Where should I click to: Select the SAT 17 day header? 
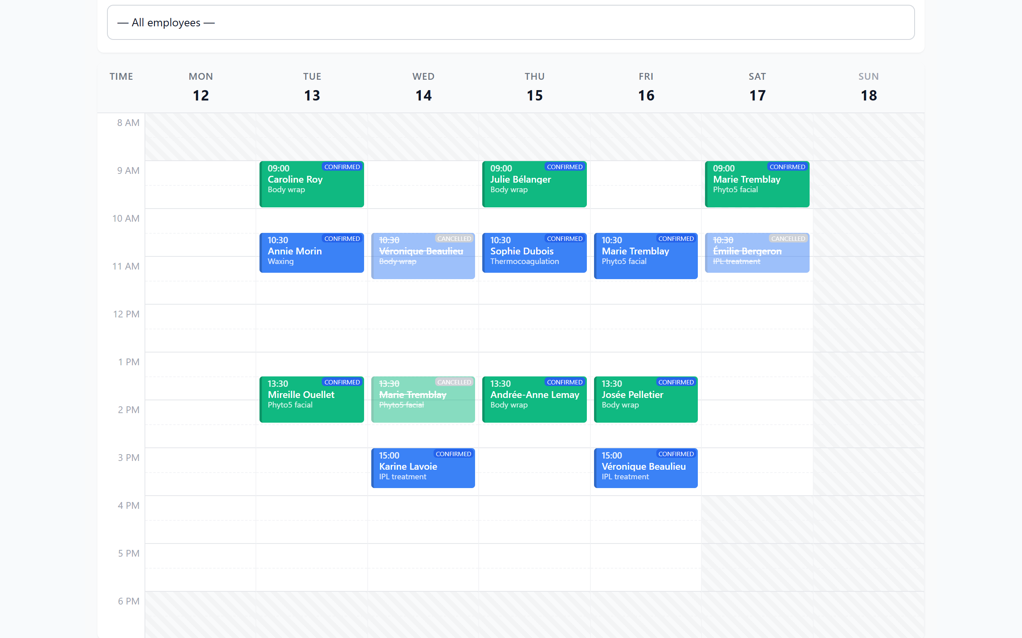tap(757, 87)
